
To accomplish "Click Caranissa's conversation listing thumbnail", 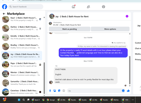I will pos(6,92).
